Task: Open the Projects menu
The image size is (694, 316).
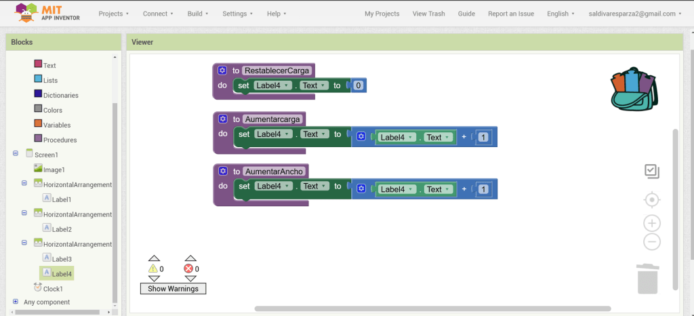Action: (x=113, y=14)
